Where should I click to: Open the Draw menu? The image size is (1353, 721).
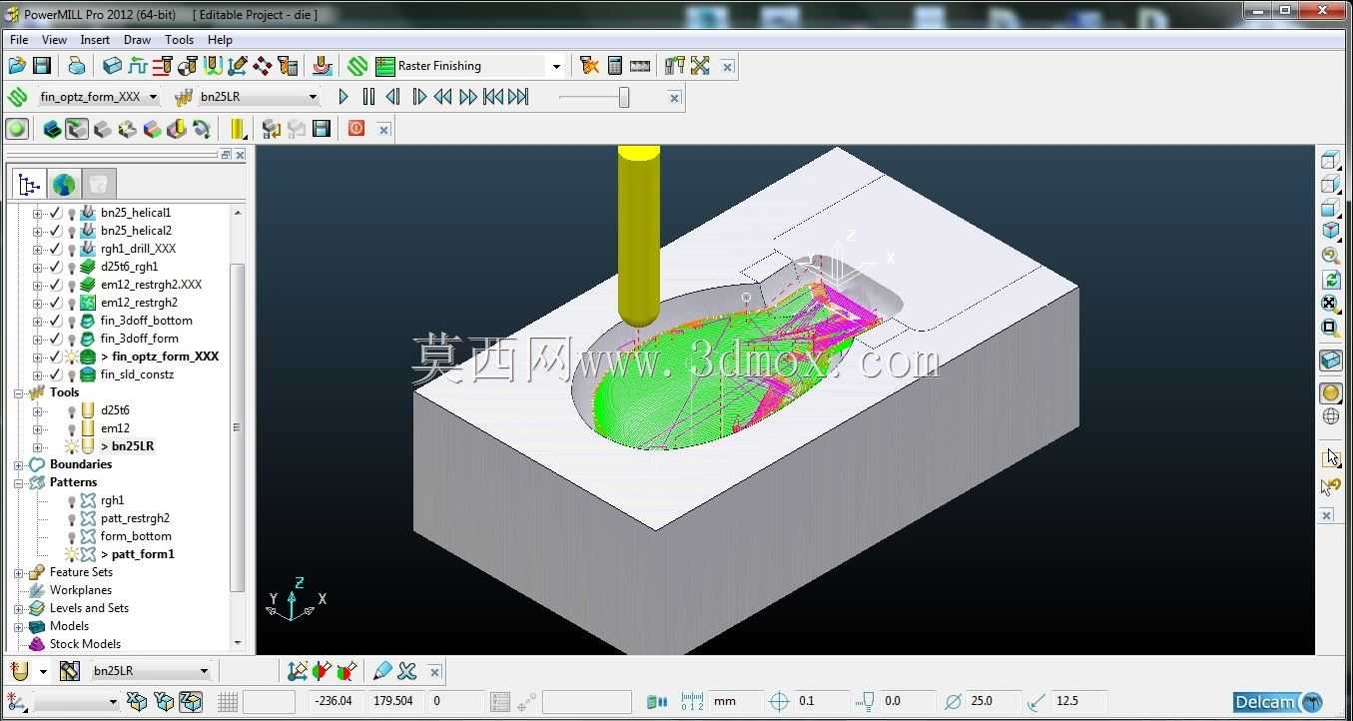[137, 40]
